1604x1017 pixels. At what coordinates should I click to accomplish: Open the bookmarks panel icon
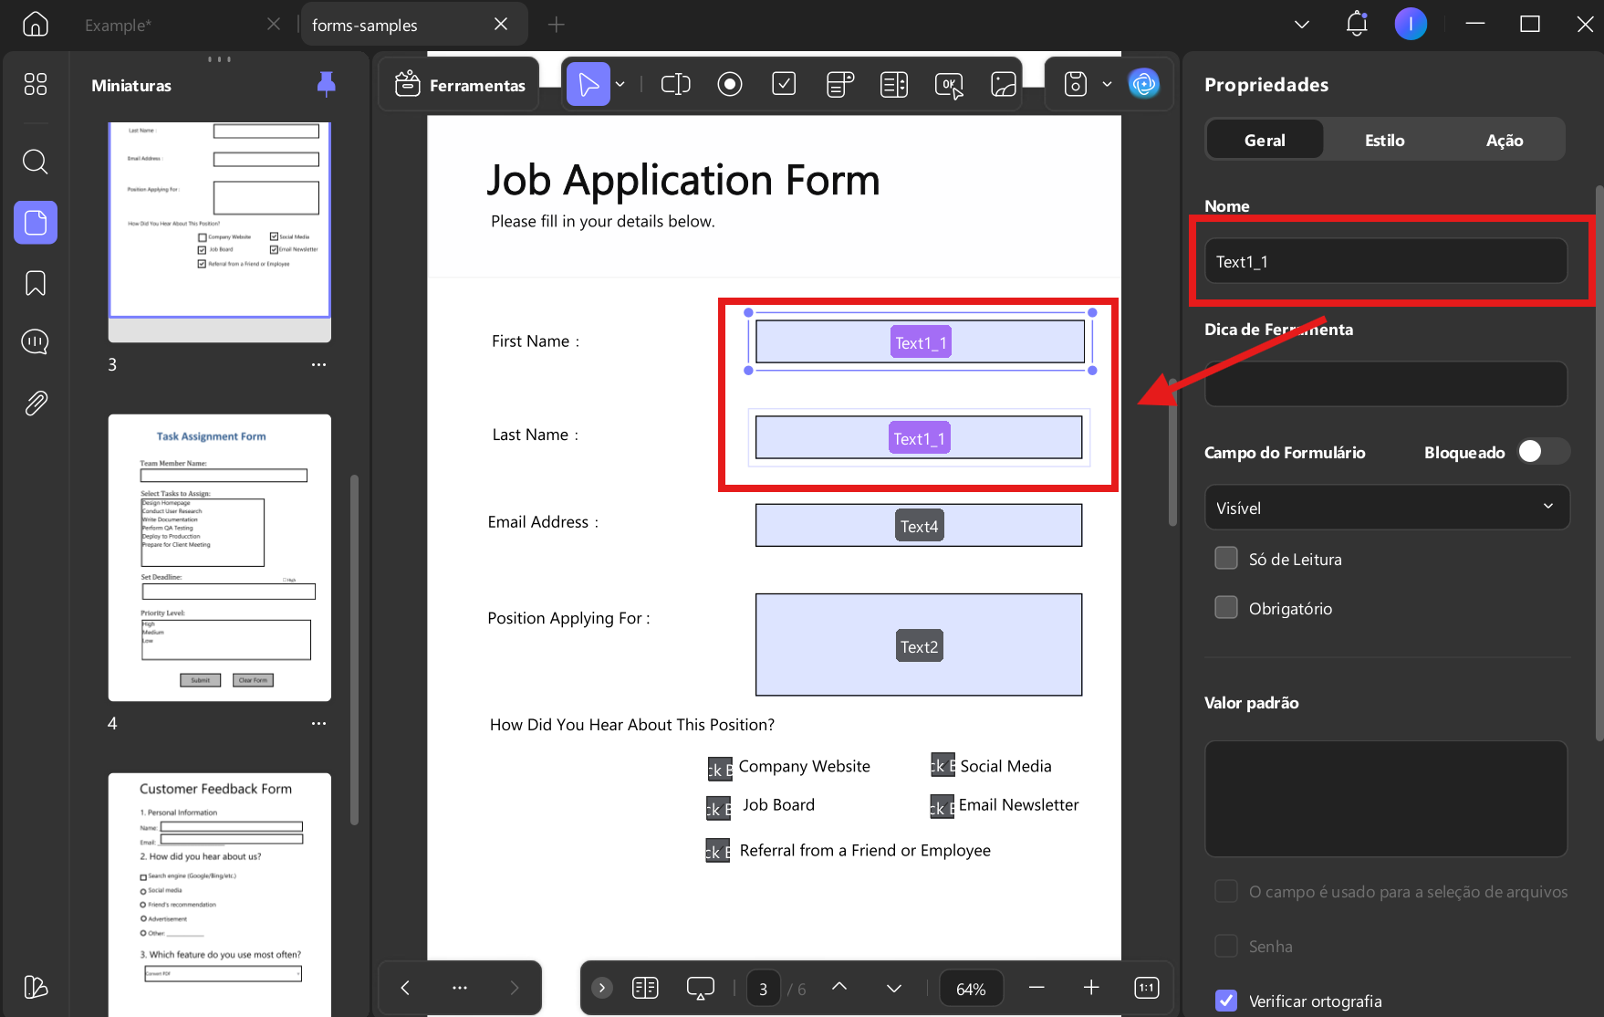tap(36, 283)
